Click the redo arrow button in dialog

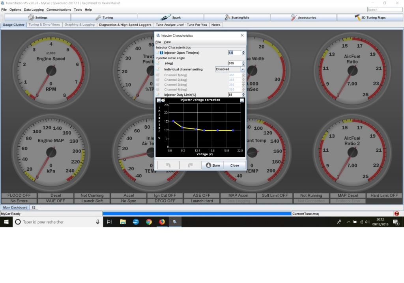(x=191, y=165)
